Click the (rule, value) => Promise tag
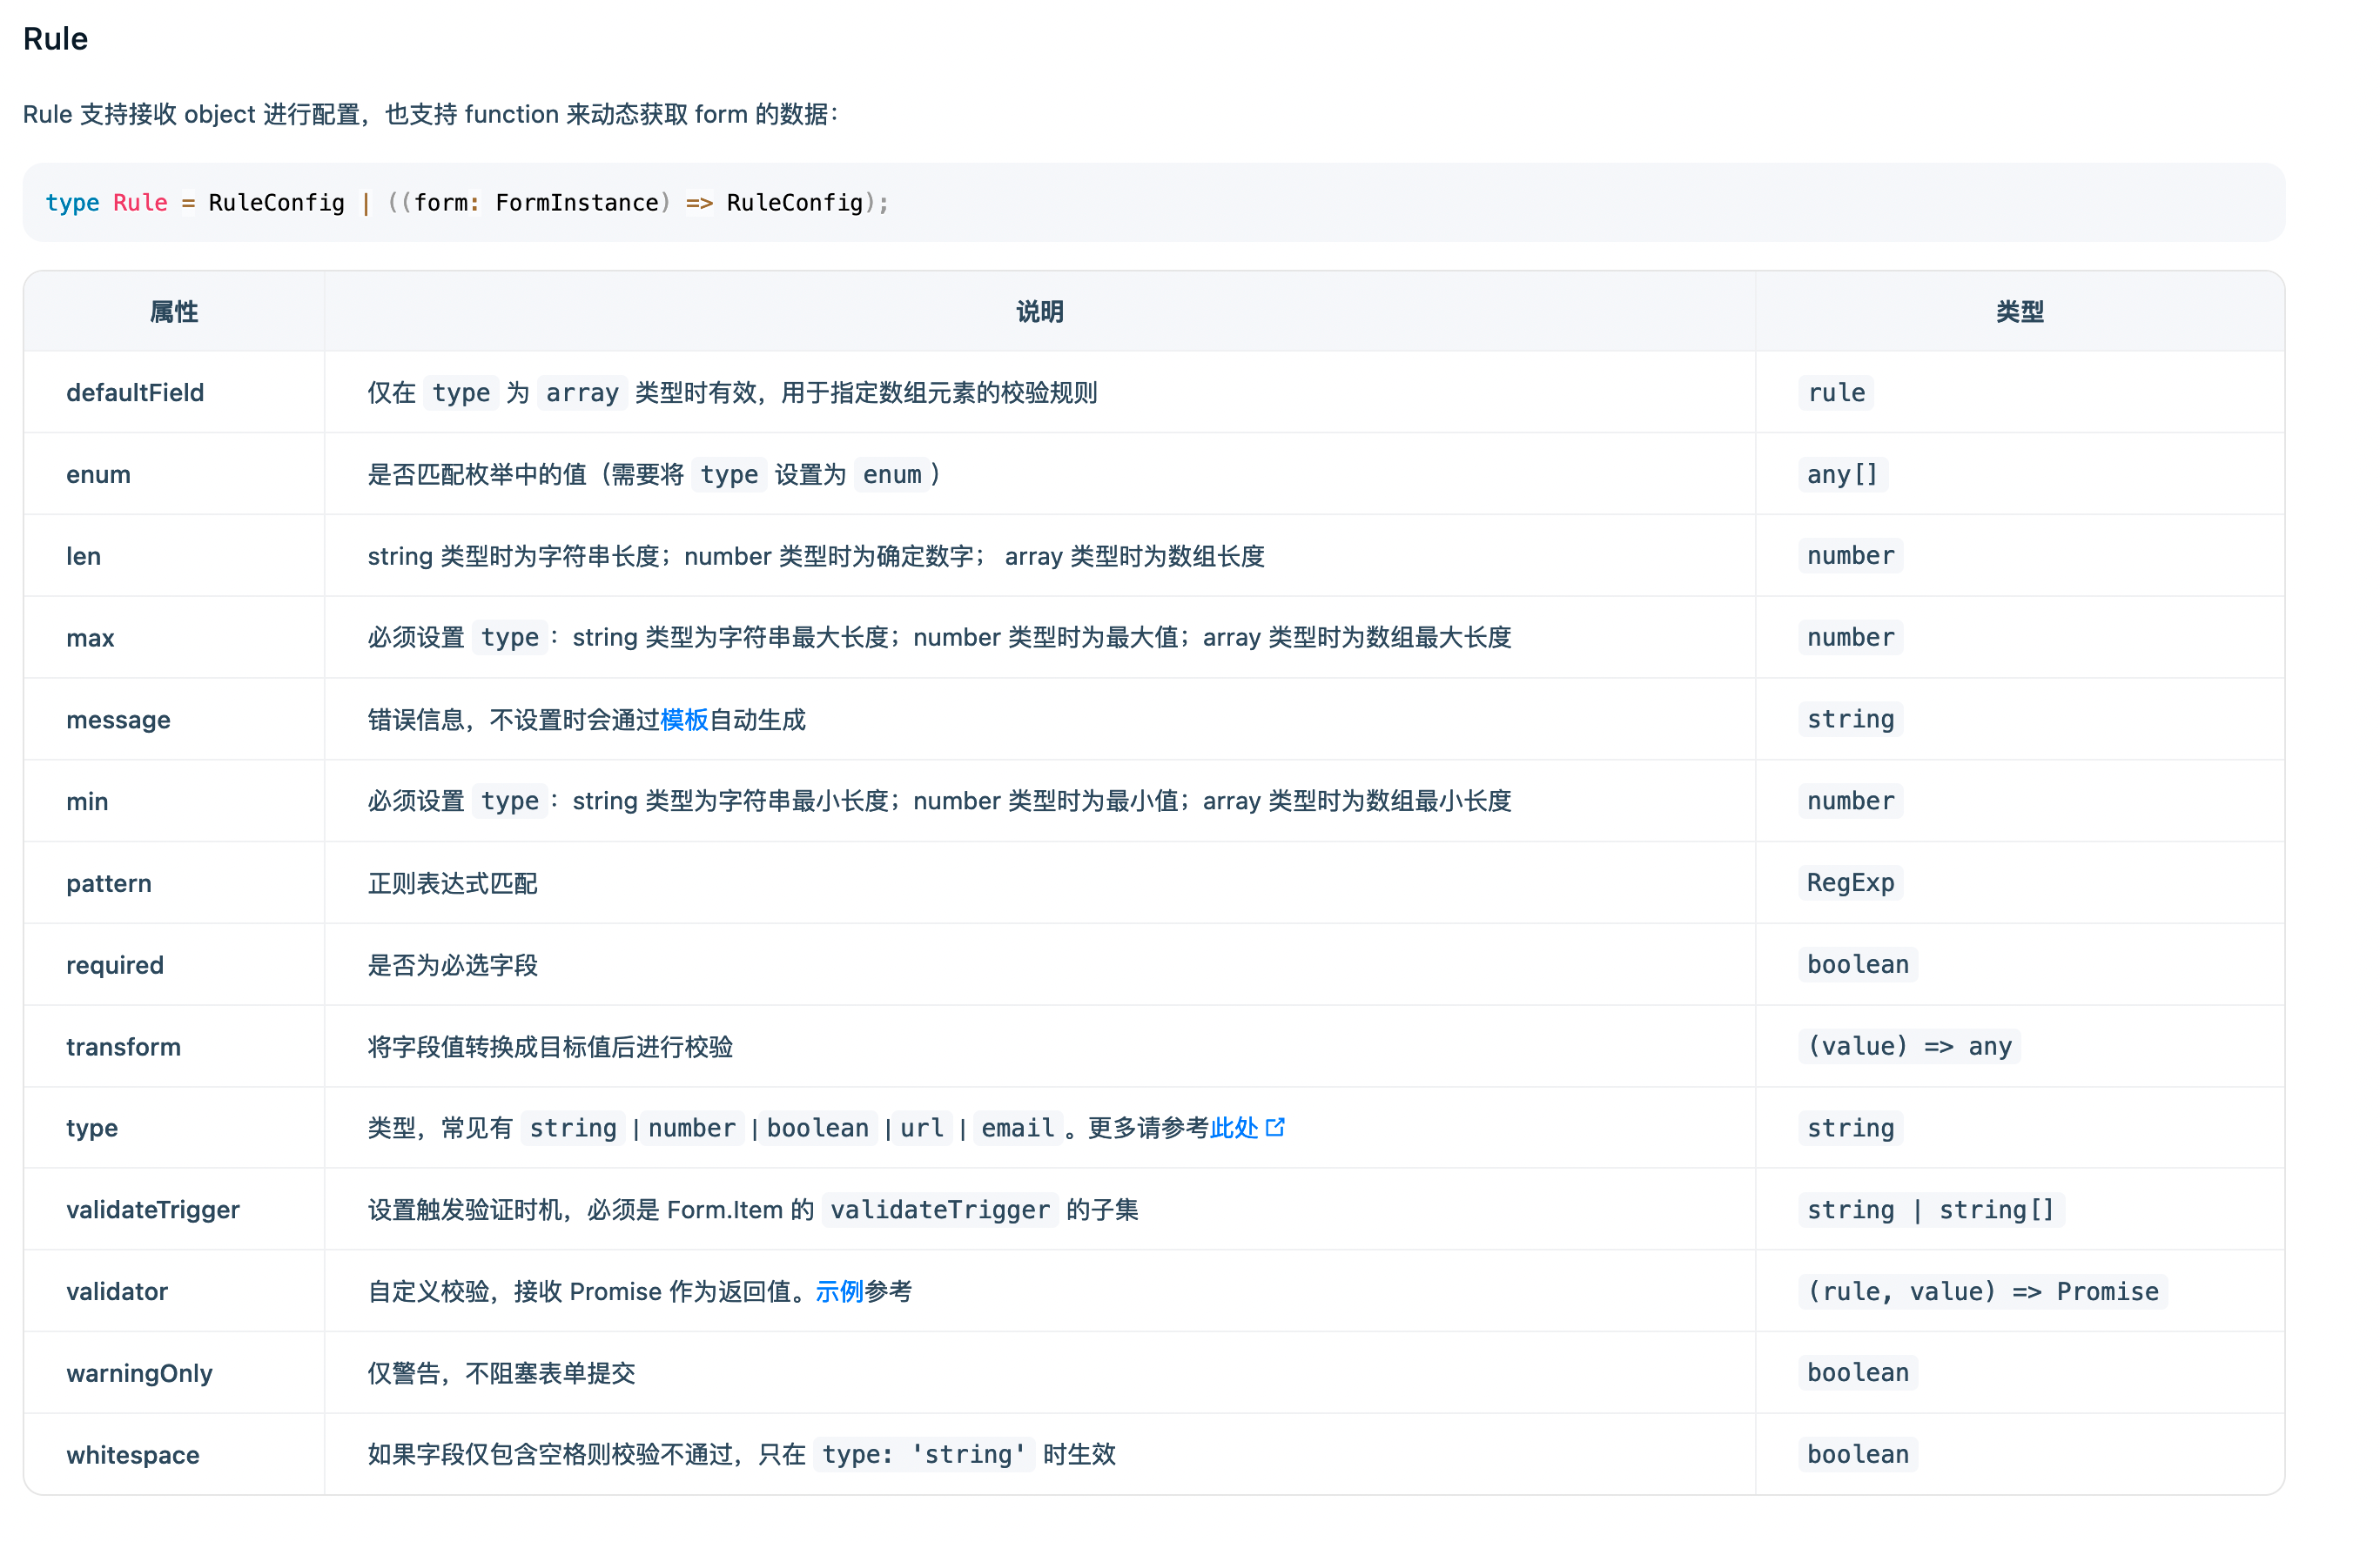 coord(1982,1291)
